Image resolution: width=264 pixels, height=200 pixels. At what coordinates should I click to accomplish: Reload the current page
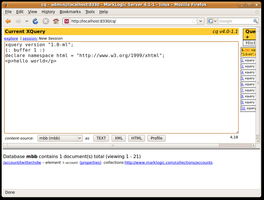click(35, 21)
